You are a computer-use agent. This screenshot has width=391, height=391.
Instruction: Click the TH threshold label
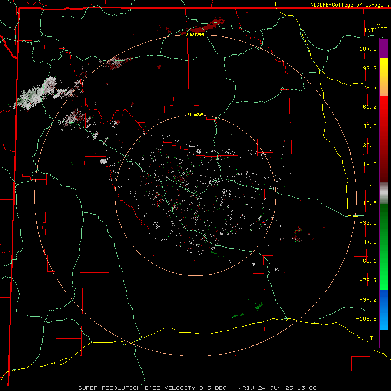pyautogui.click(x=373, y=338)
